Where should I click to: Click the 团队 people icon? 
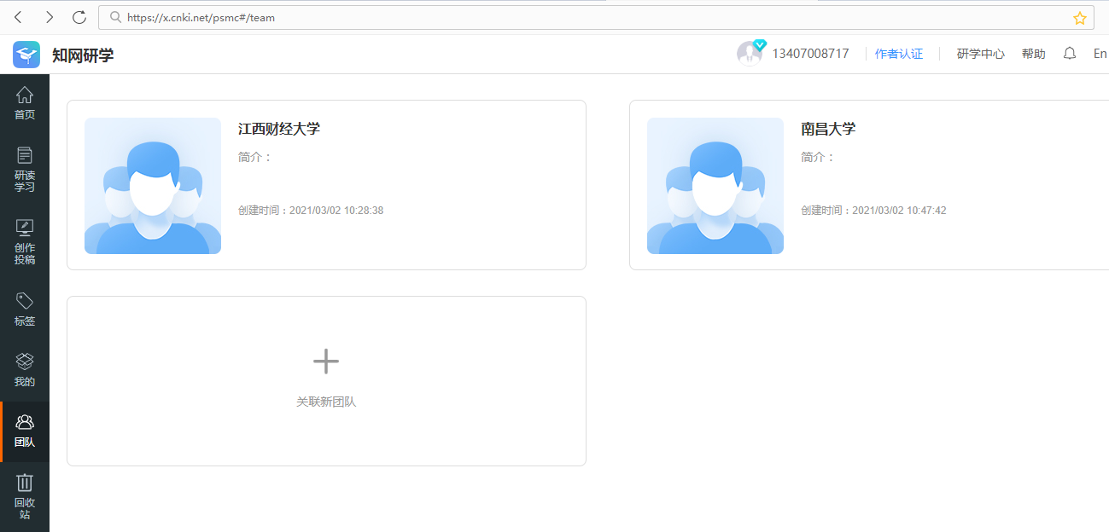[x=25, y=422]
